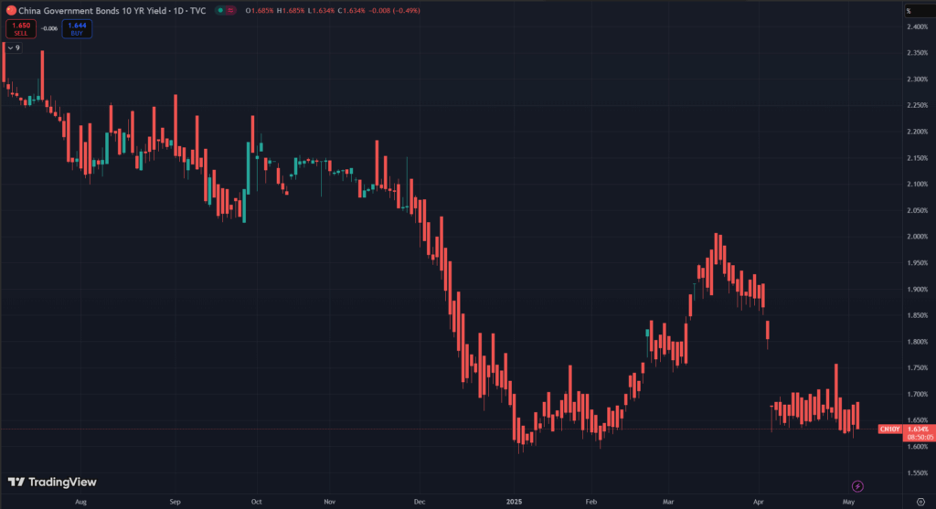The width and height of the screenshot is (936, 509).
Task: Click the May label on time axis
Action: pos(848,502)
